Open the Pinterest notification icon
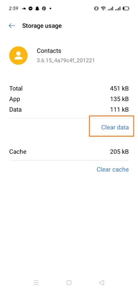 (44, 9)
